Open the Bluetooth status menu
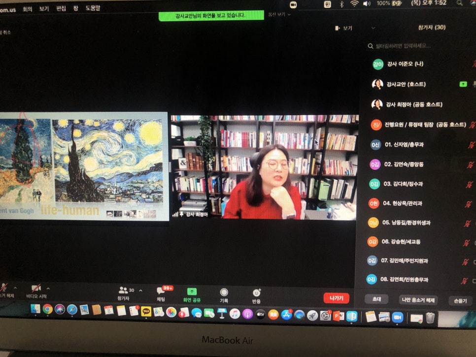Viewport: 476px width, 357px height. point(341,4)
